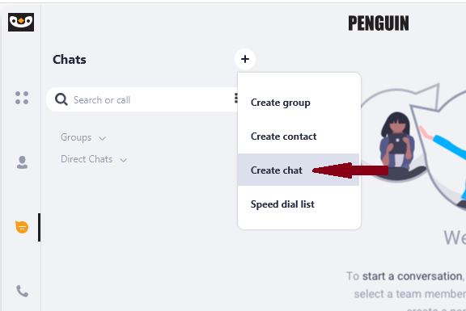Click the penguin logo icon
This screenshot has height=311, width=466.
(x=21, y=22)
